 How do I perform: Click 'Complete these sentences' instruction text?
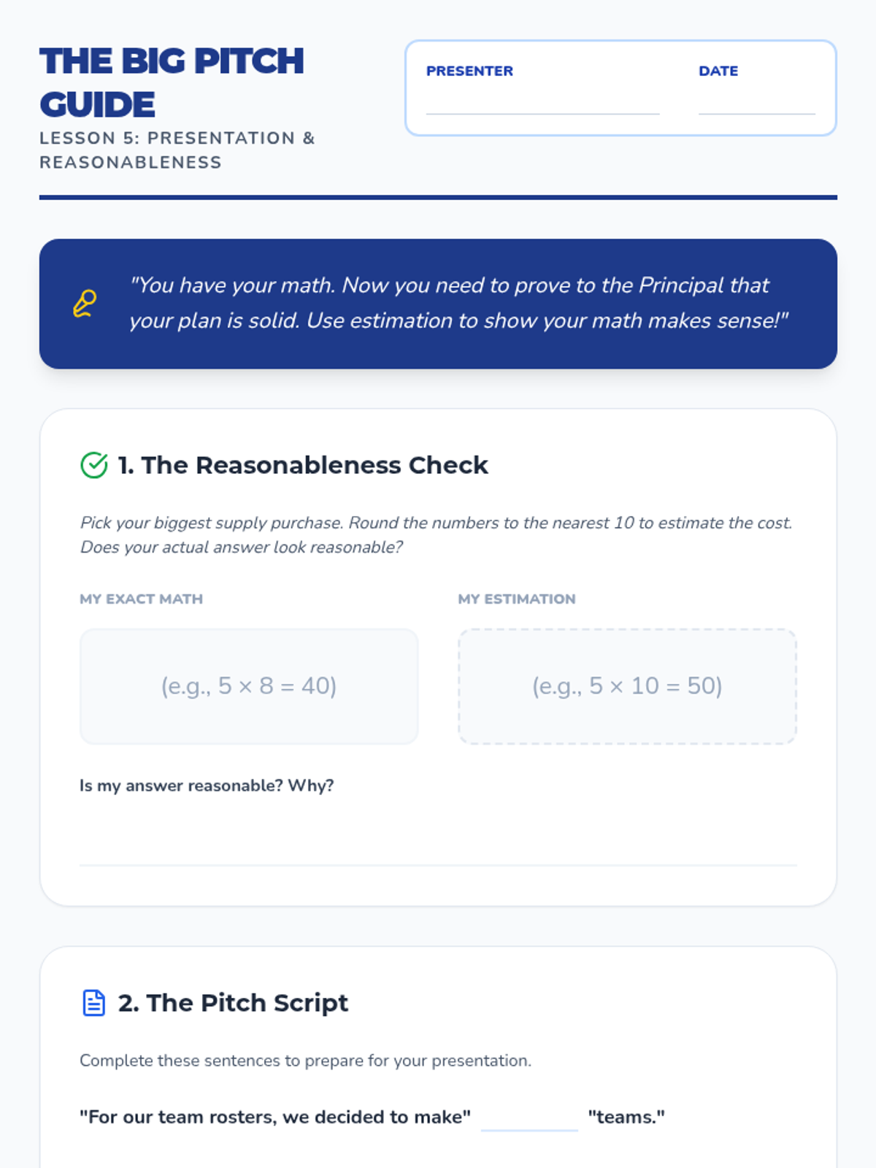[305, 1061]
